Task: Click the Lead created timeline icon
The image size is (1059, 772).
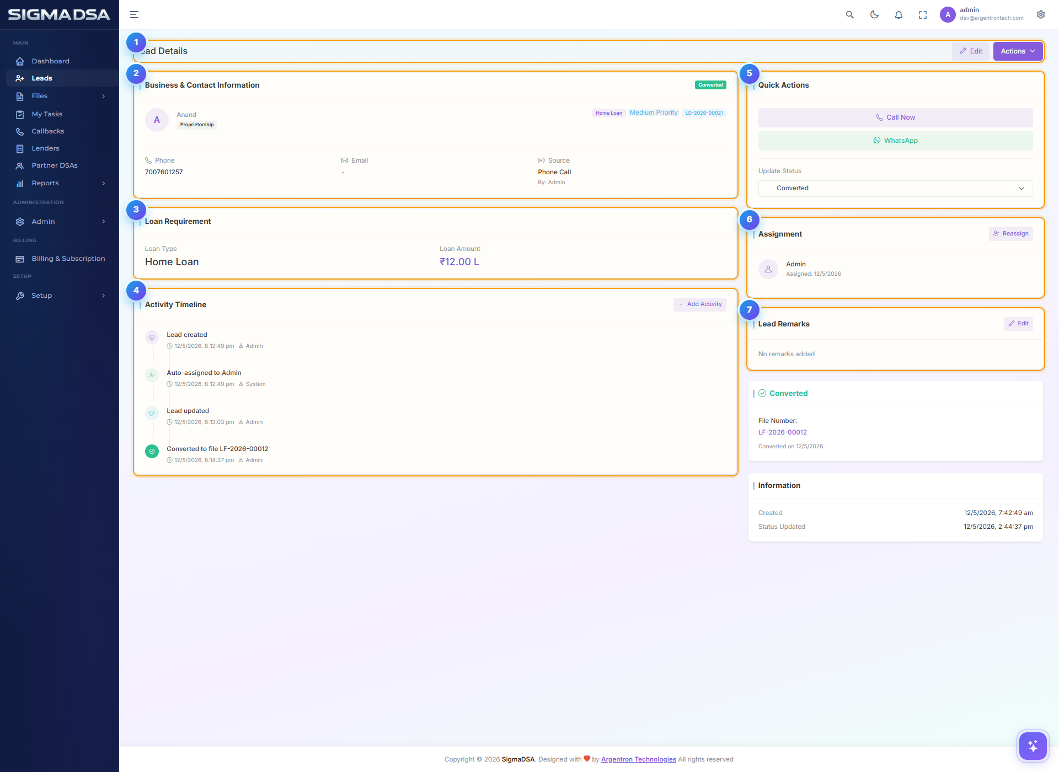Action: pyautogui.click(x=152, y=337)
